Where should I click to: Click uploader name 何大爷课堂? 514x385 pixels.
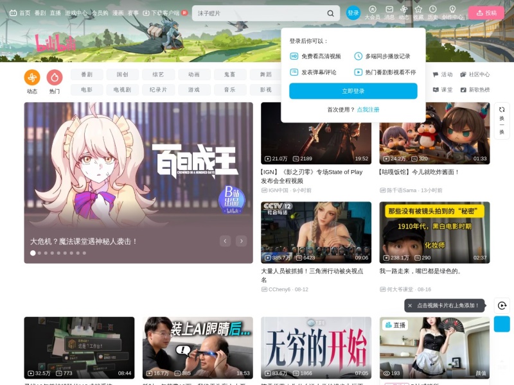[x=400, y=289]
